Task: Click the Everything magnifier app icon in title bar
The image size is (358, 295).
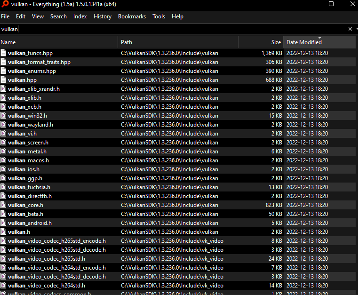Action: 5,4
